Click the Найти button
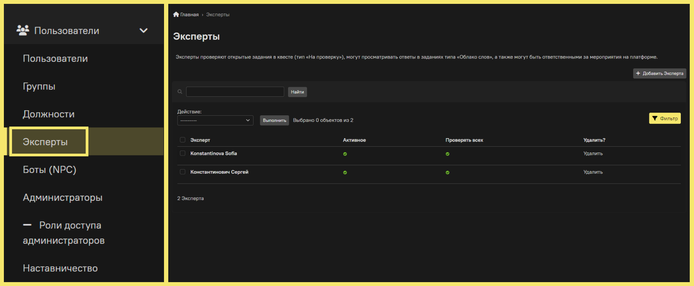This screenshot has height=286, width=694. 297,92
